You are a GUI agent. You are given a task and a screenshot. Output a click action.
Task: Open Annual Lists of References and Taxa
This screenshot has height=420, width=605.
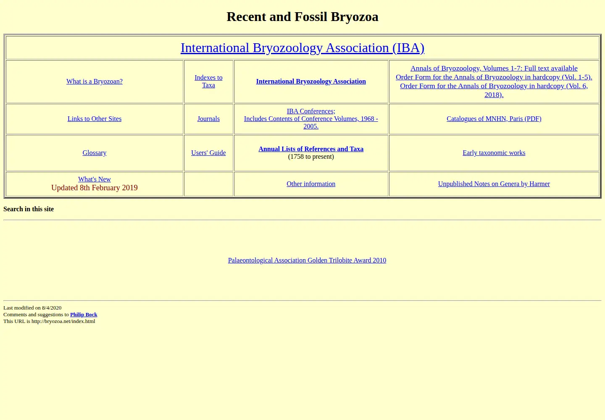[311, 149]
